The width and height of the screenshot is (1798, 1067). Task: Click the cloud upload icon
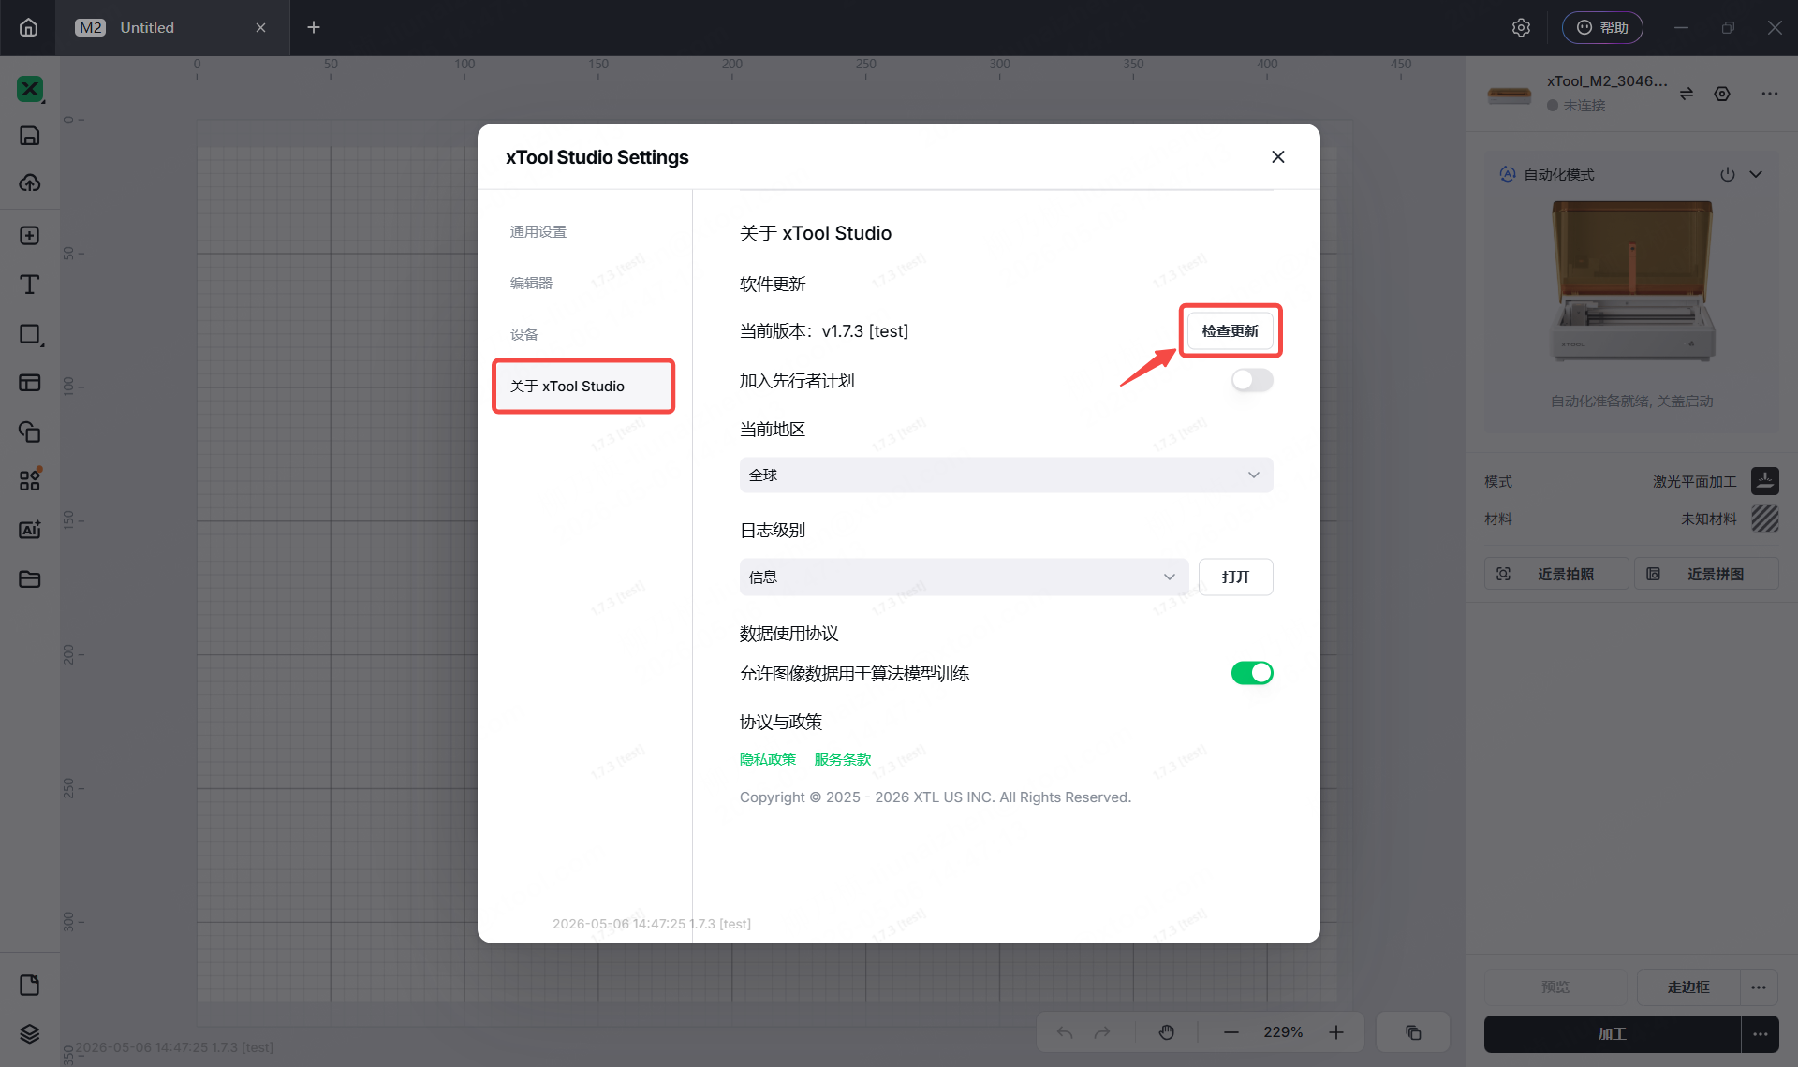(30, 183)
